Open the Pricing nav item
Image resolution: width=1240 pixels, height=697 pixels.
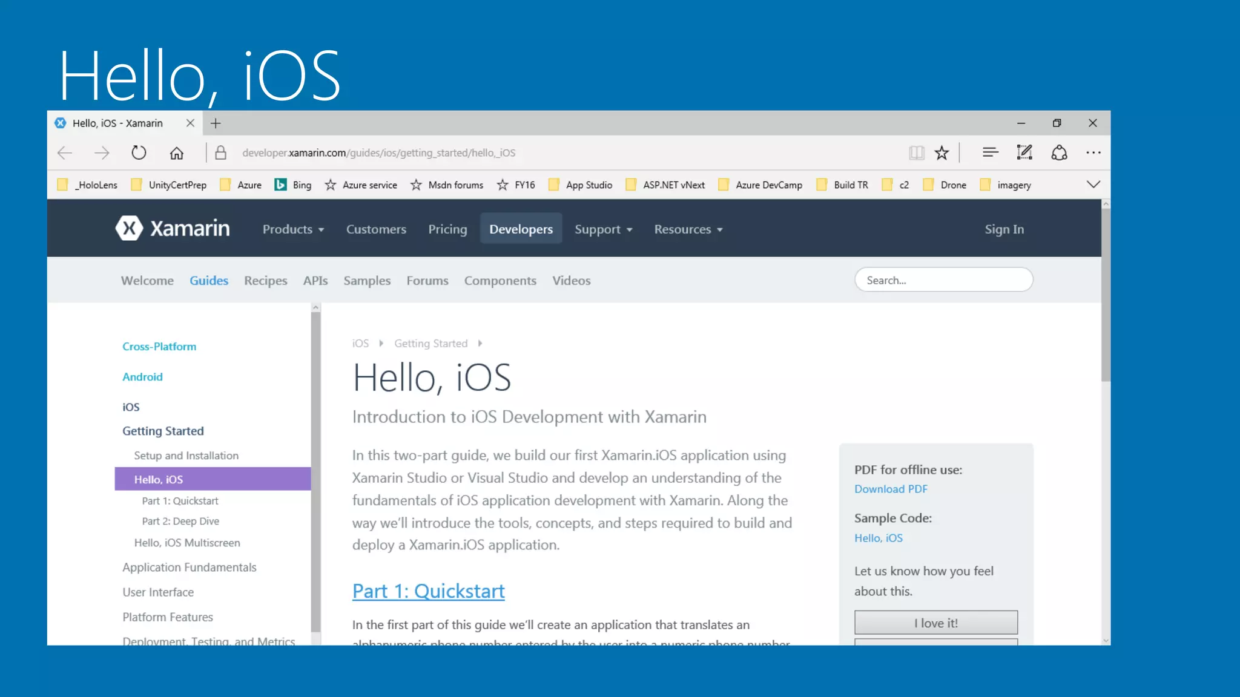click(447, 229)
